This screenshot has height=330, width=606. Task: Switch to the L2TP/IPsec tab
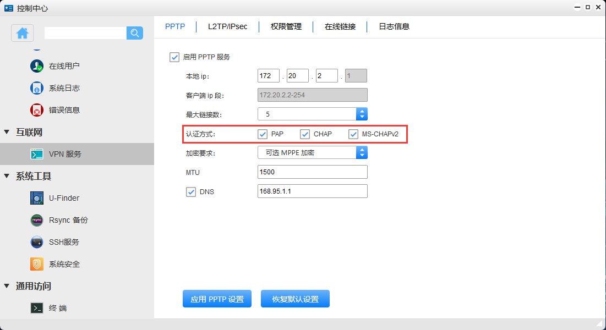point(227,26)
